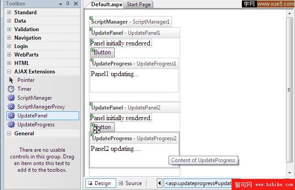Click the smart tag glyph on UpdatePanel1
This screenshot has width=295, height=190.
click(91, 29)
